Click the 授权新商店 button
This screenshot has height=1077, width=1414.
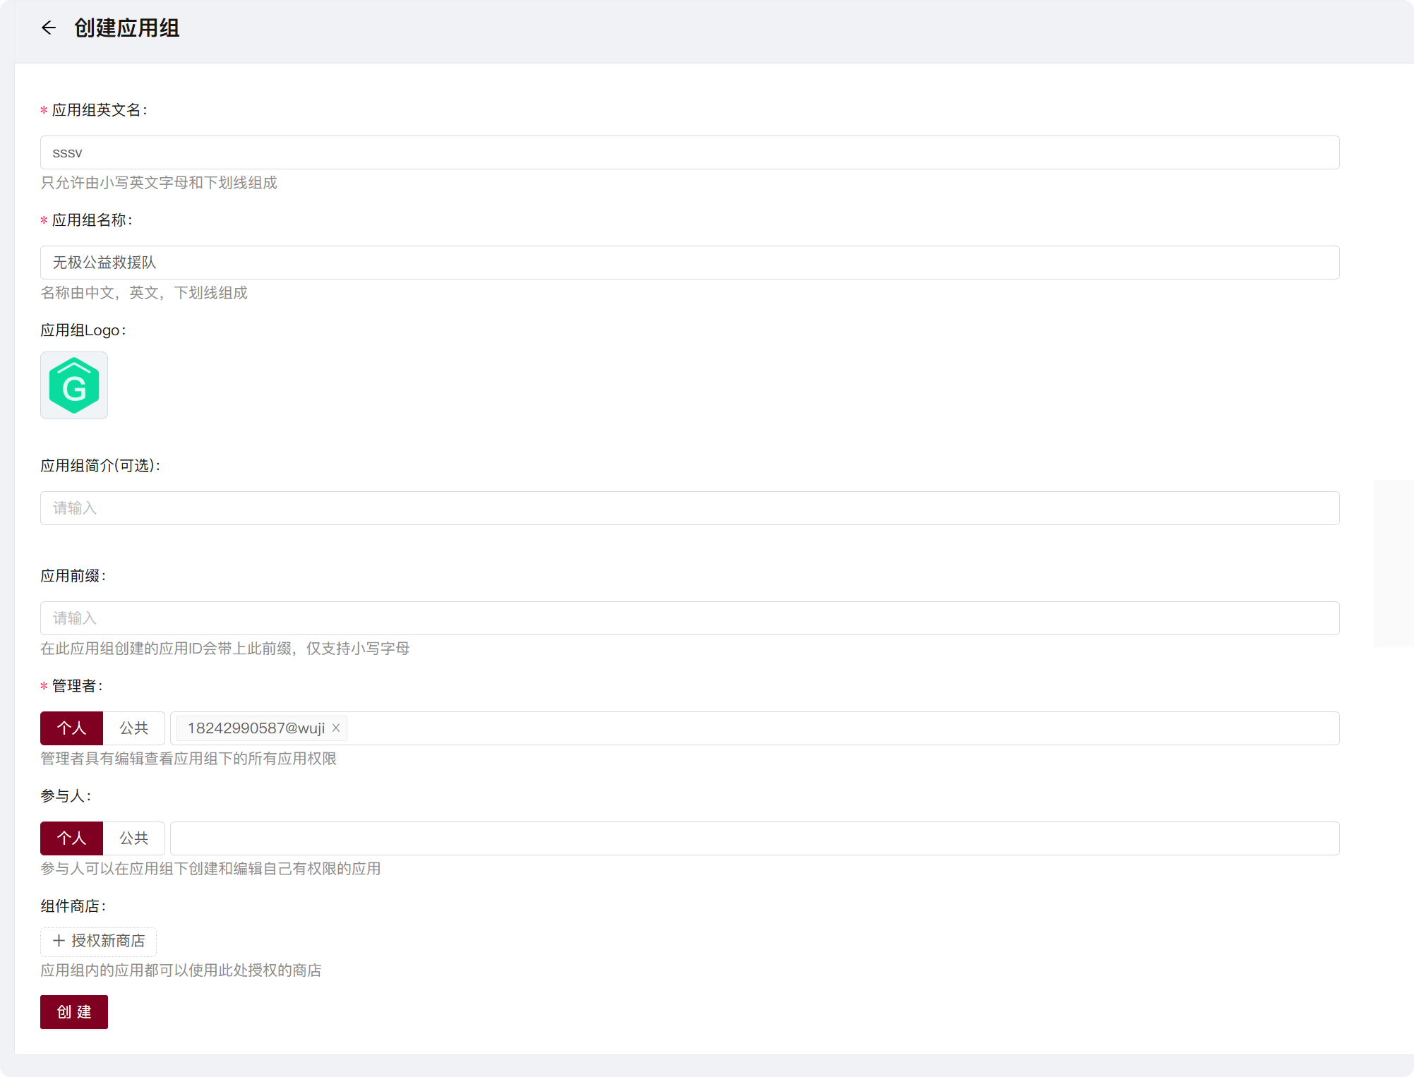point(107,941)
